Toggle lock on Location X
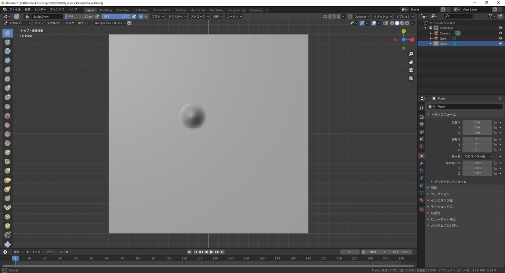This screenshot has width=505, height=273. pyautogui.click(x=495, y=122)
